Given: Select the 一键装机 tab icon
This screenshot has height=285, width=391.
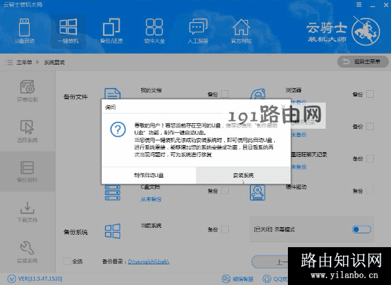Looking at the screenshot, I should pos(68,30).
